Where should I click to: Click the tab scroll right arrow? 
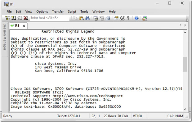tap(185, 25)
